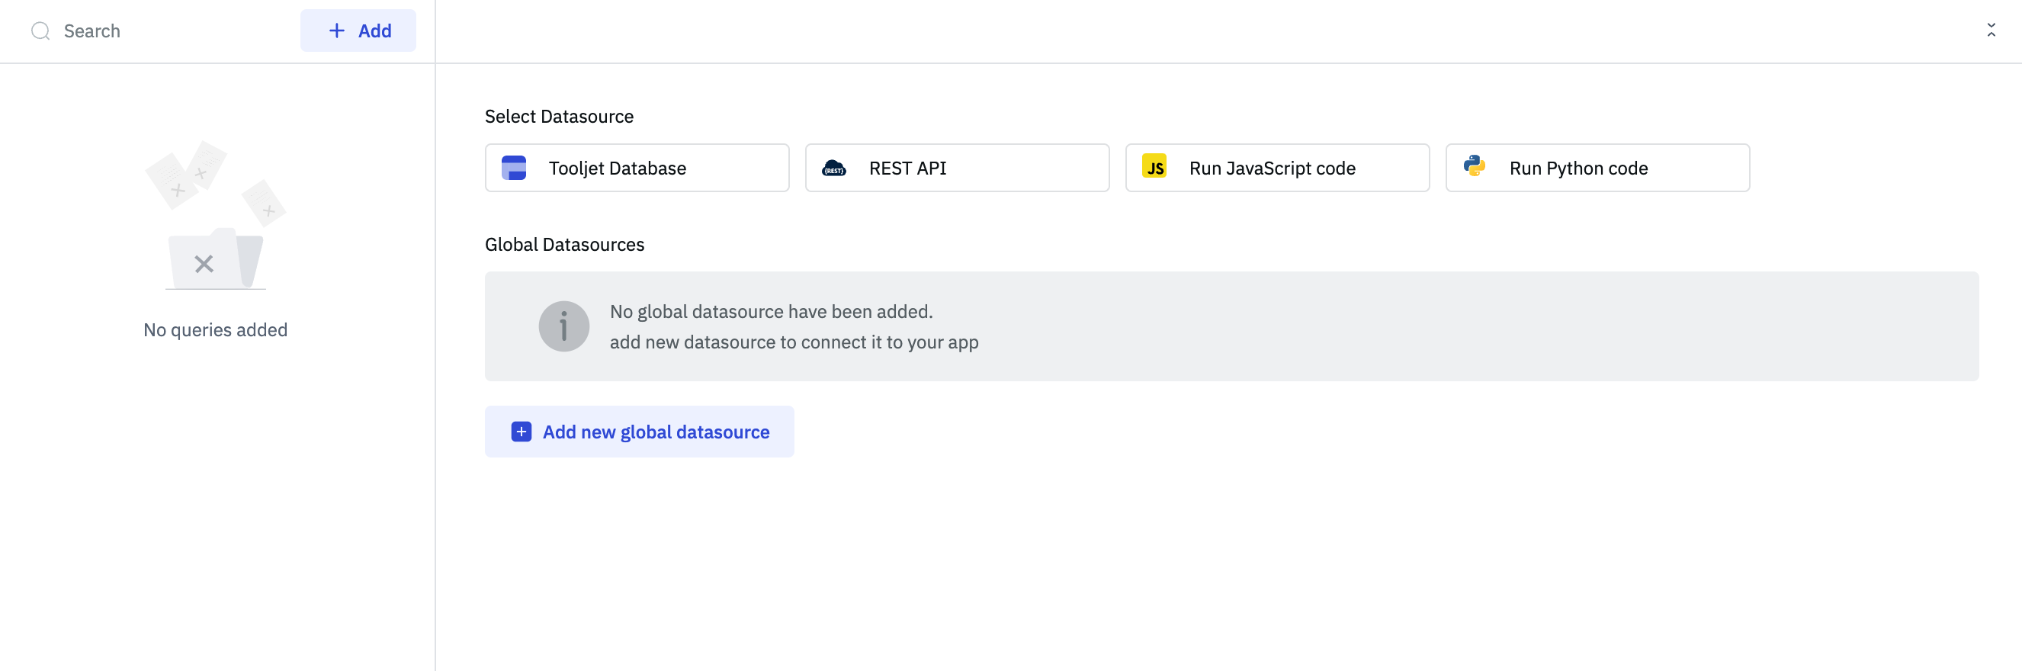Click the No queries added text
2022x671 pixels.
click(215, 329)
